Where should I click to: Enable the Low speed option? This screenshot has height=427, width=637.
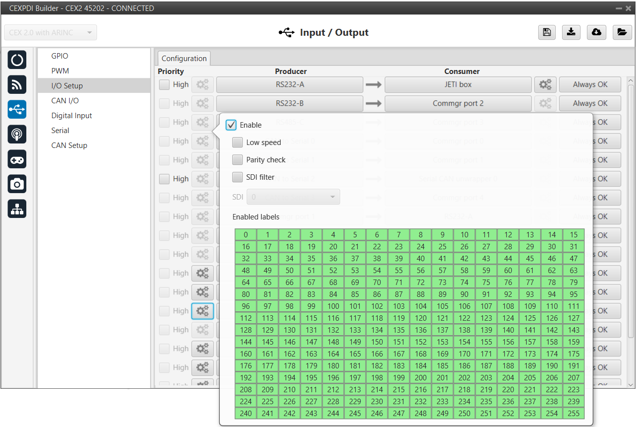[x=238, y=142]
